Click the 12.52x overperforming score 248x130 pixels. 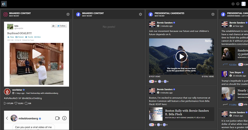point(233,65)
